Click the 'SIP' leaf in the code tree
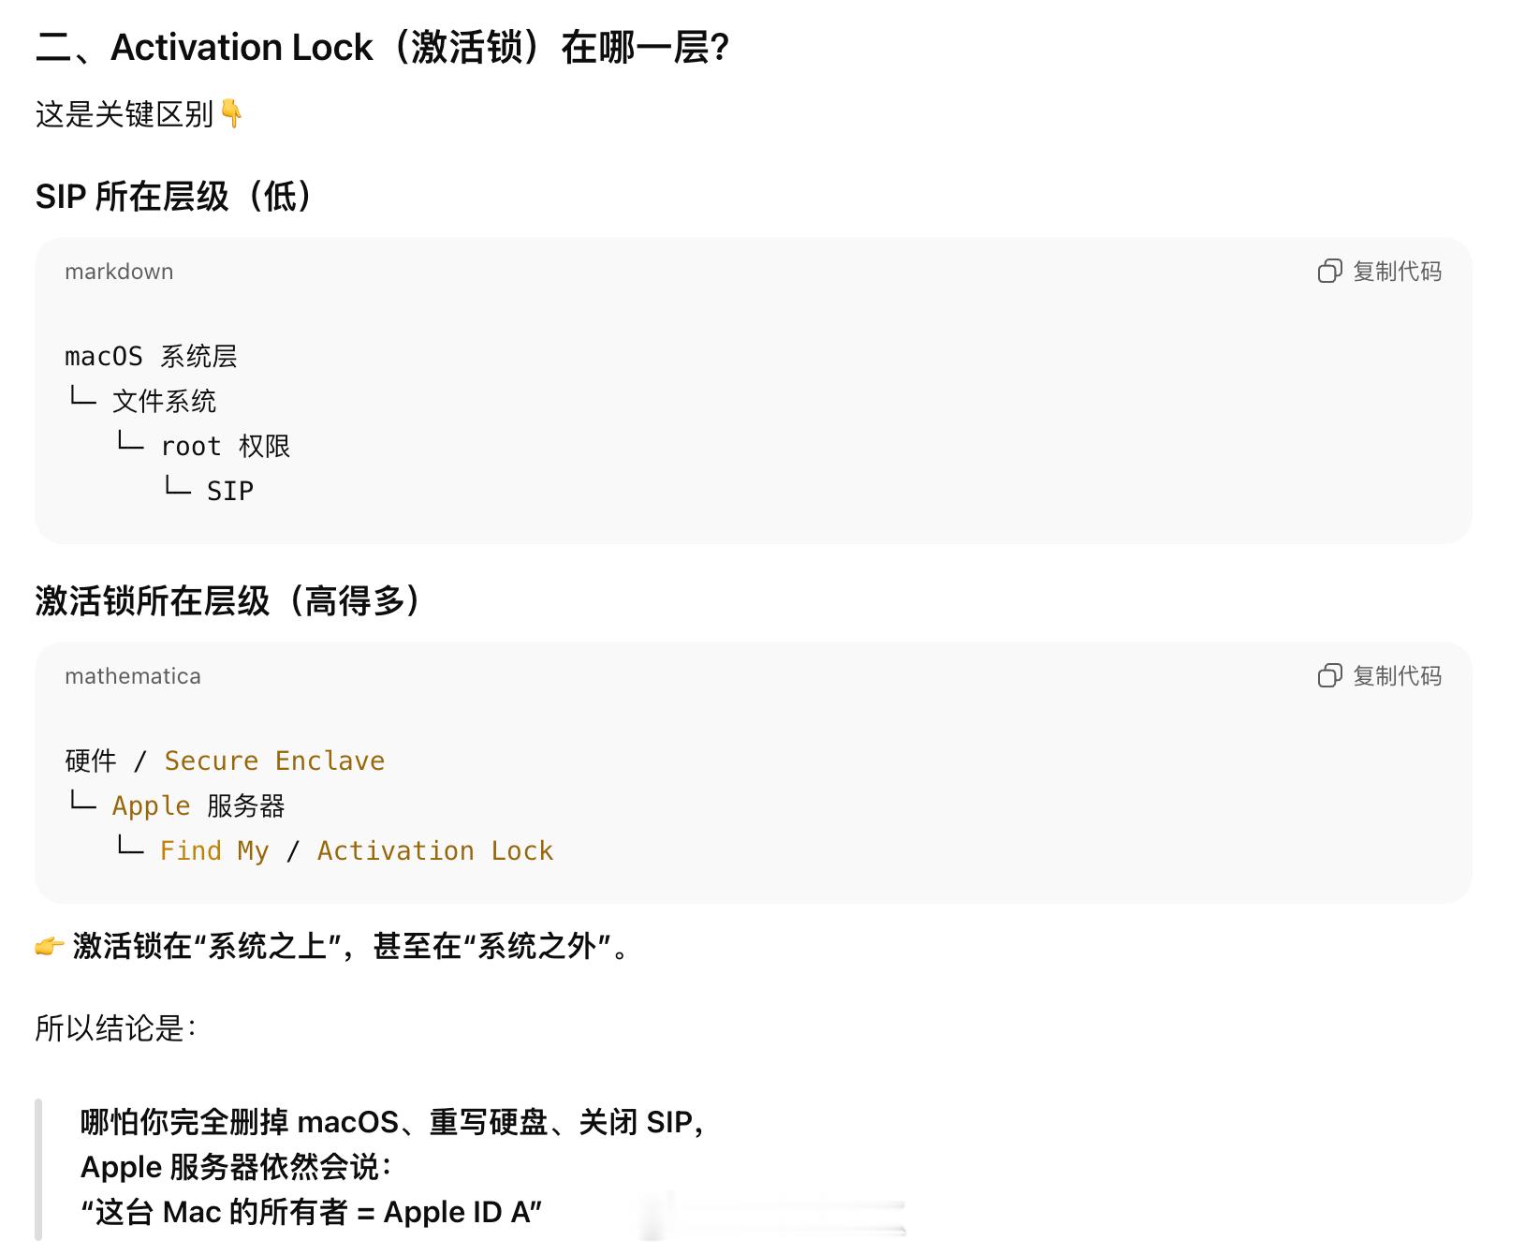This screenshot has width=1539, height=1255. (x=230, y=491)
